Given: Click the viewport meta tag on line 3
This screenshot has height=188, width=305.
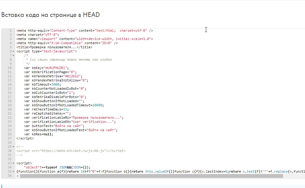Looking at the screenshot, I should [85, 39].
